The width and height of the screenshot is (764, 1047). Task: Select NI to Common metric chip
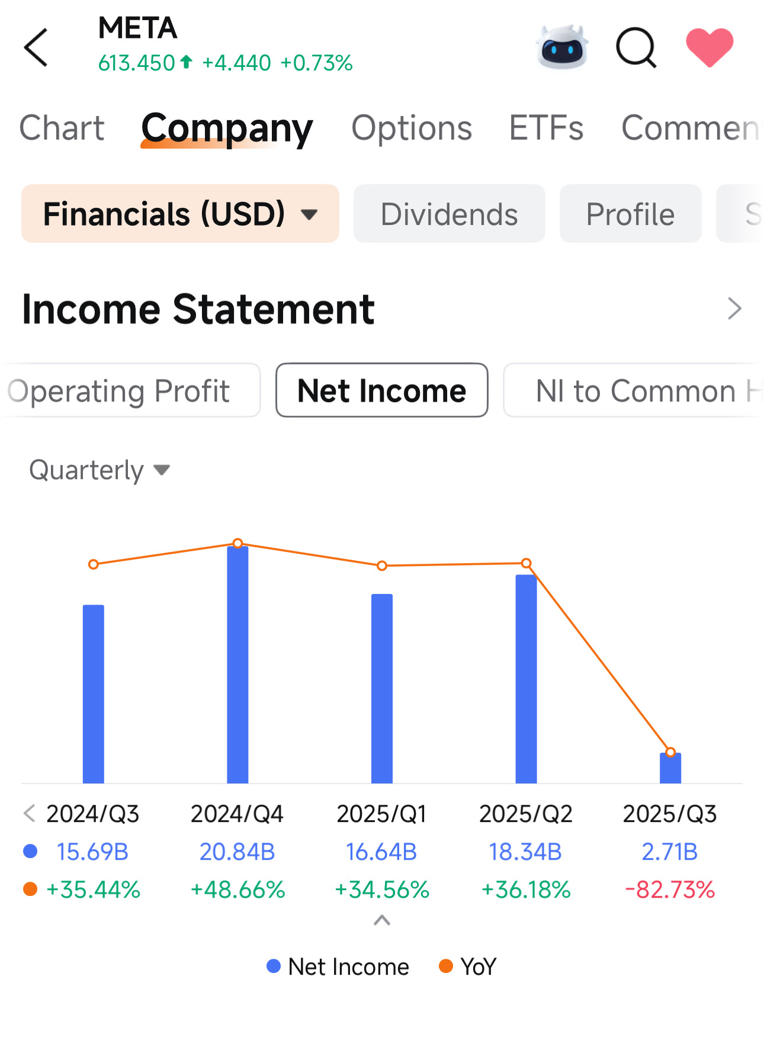634,391
